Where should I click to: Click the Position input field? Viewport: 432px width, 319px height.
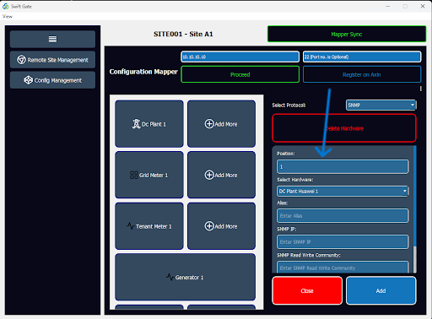tap(343, 166)
